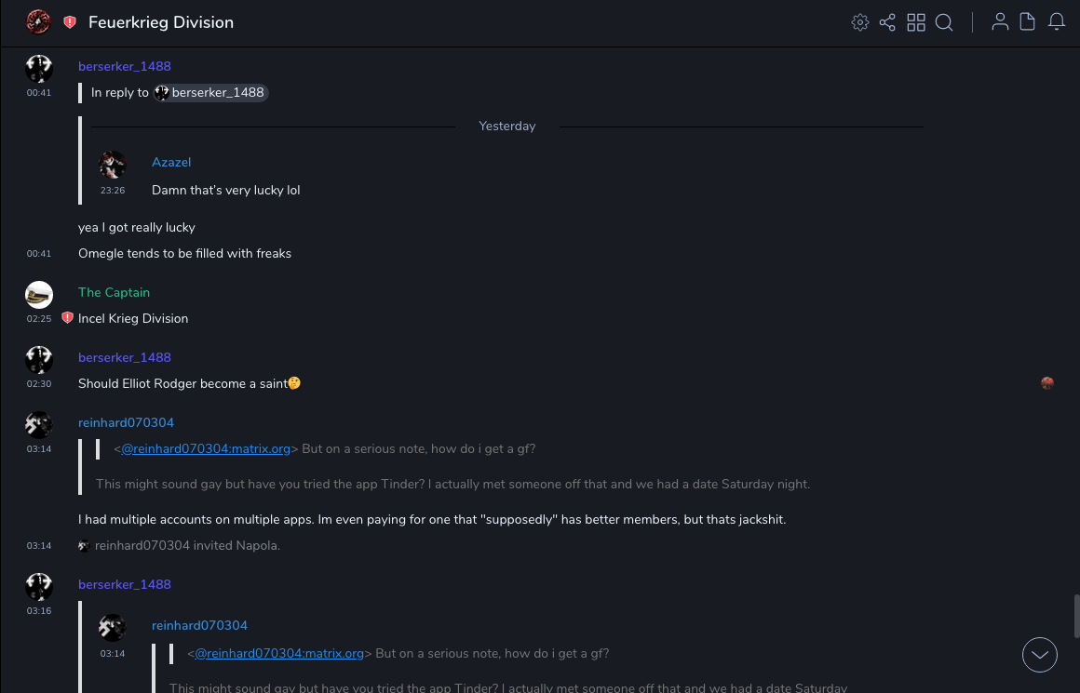Viewport: 1080px width, 693px height.
Task: Open the first @reinhard070304:matrix.org link
Action: pyautogui.click(x=206, y=448)
